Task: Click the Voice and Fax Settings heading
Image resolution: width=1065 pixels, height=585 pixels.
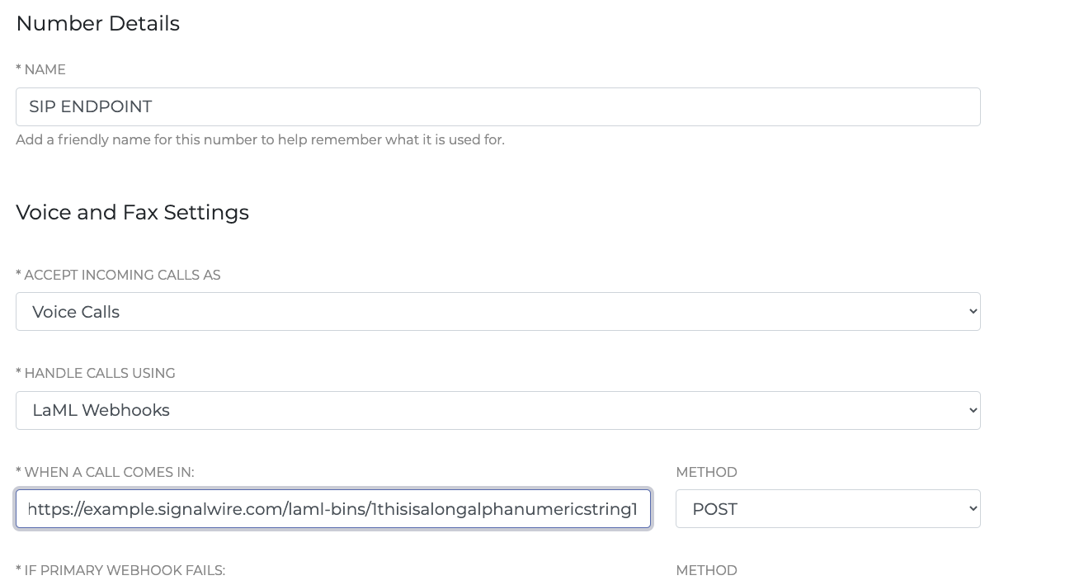Action: coord(132,212)
